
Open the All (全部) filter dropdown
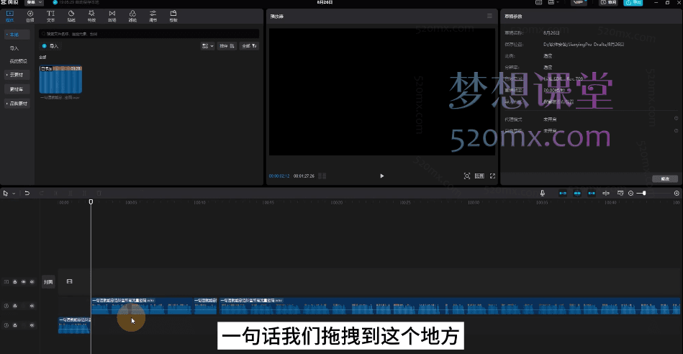point(250,46)
